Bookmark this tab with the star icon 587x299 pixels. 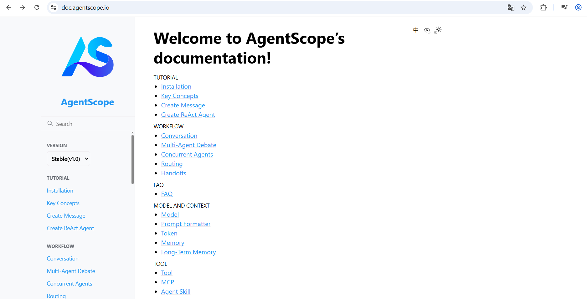524,8
